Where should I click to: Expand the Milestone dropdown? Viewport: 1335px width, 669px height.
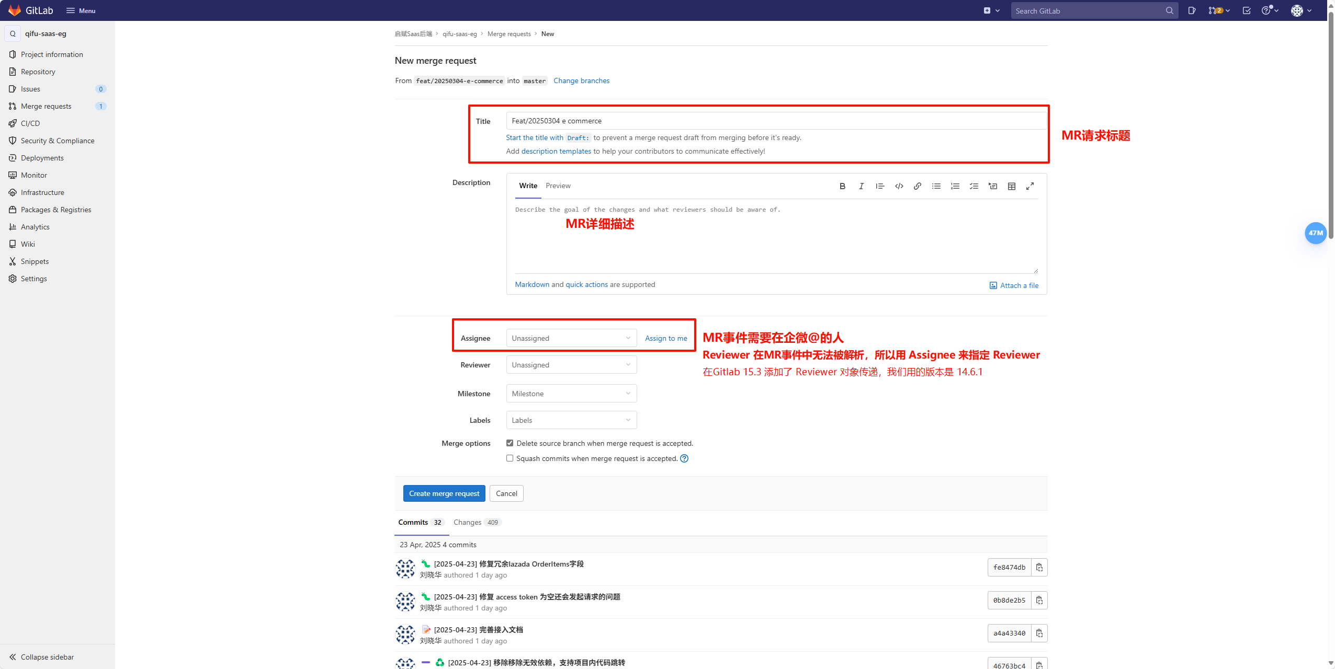tap(571, 394)
